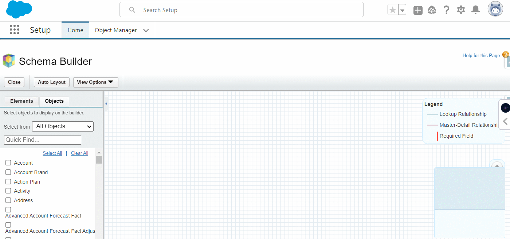Go to the Home tab
The height and width of the screenshot is (239, 510).
(75, 30)
